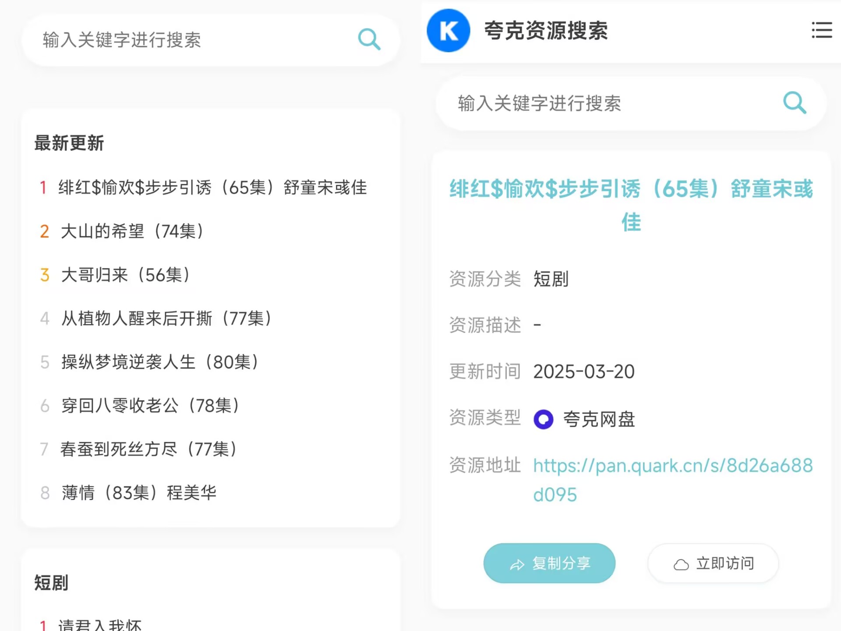Open 大哥归来 in the update list
Screen dimensions: 841x631
(125, 275)
